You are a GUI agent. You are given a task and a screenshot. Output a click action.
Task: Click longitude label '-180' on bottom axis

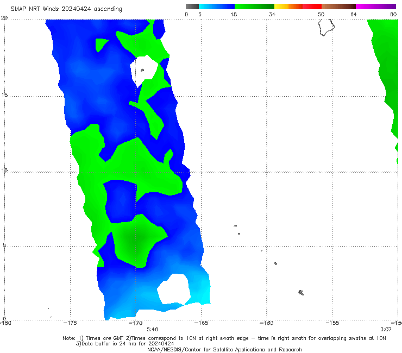pos(5,323)
